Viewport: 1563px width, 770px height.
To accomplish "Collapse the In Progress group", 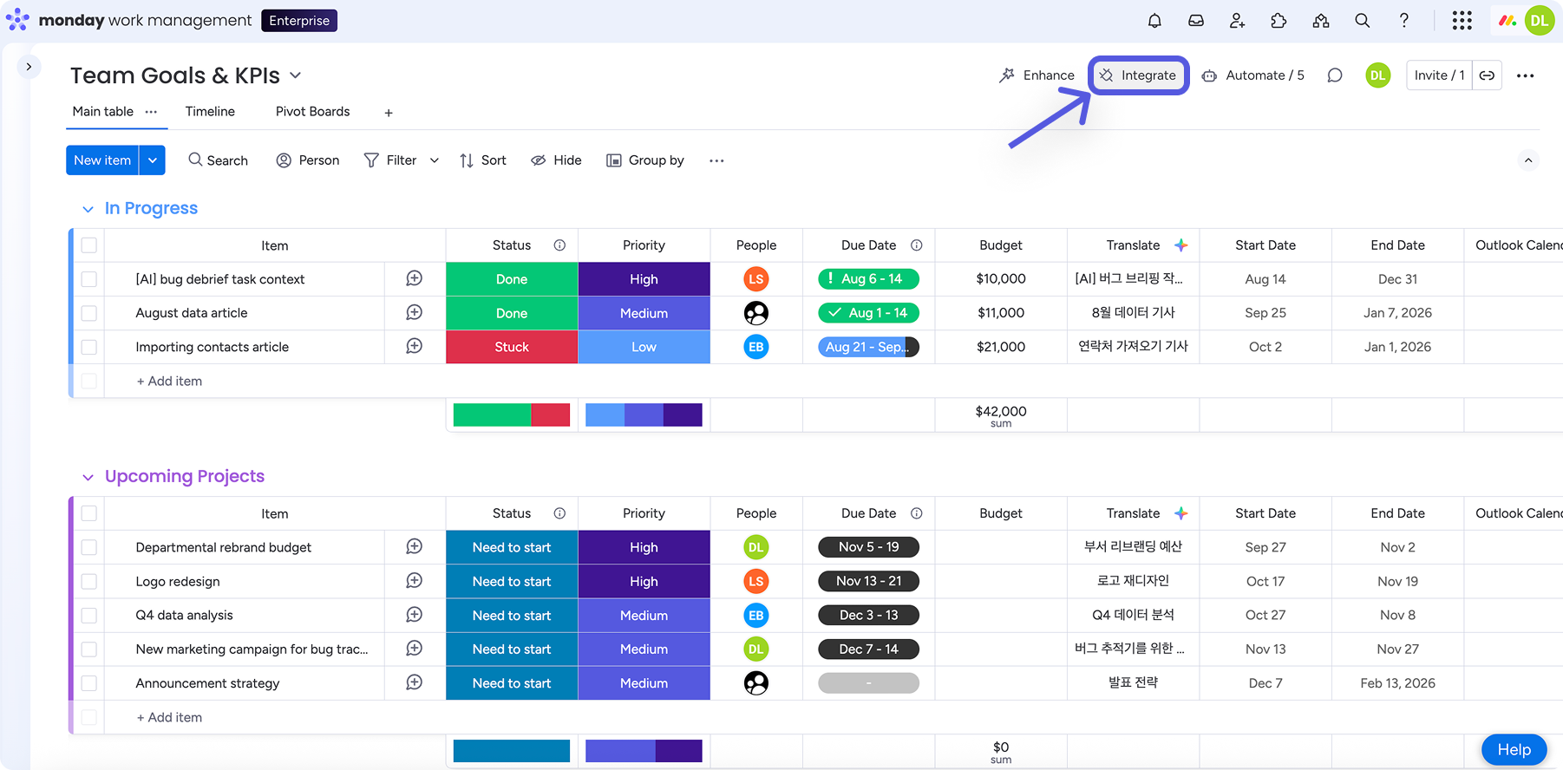I will [88, 209].
